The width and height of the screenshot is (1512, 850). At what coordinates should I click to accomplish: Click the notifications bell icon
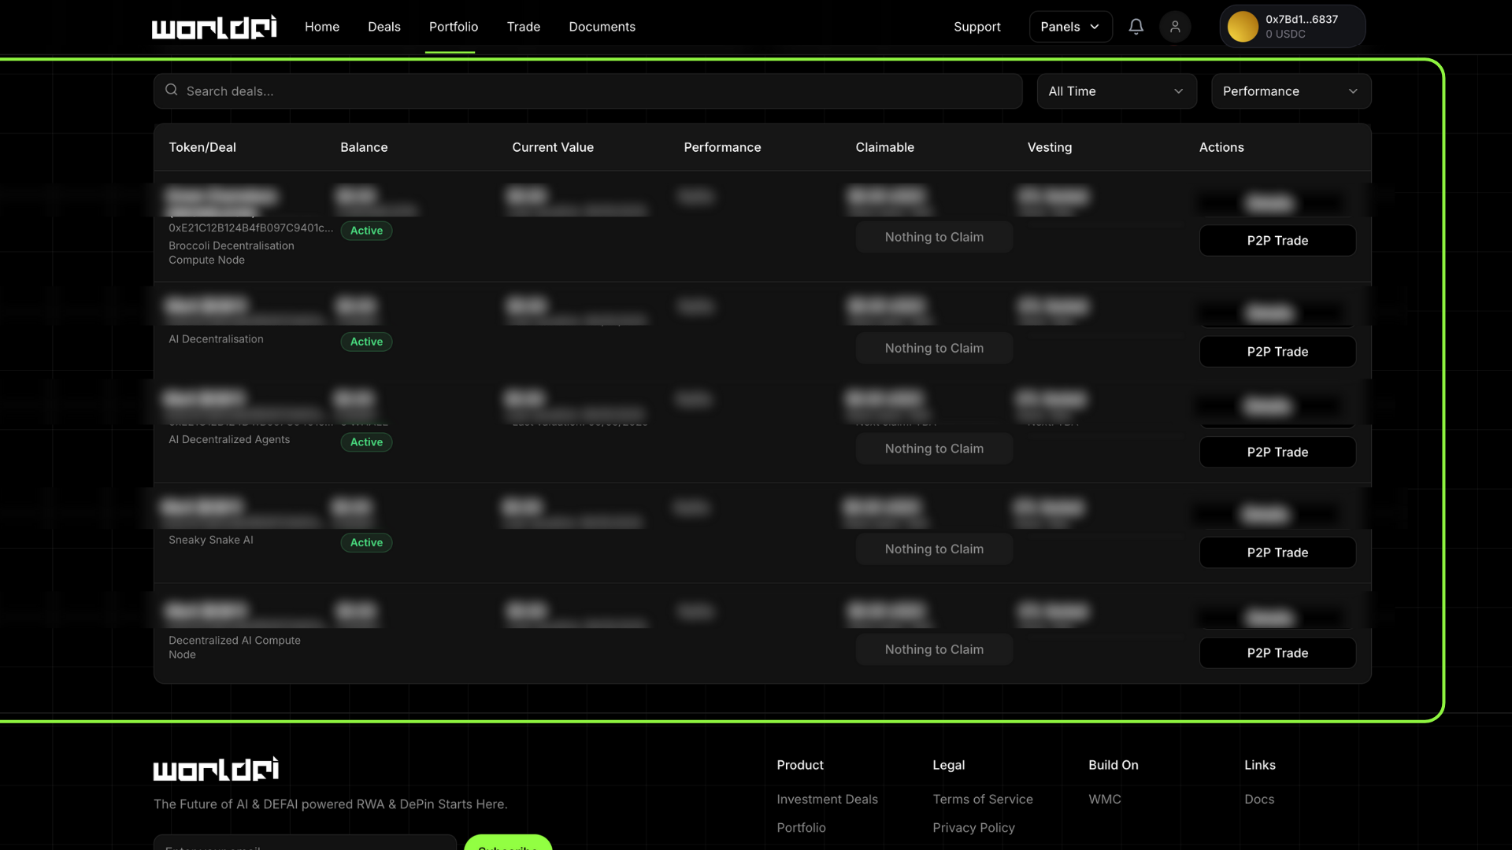coord(1136,27)
